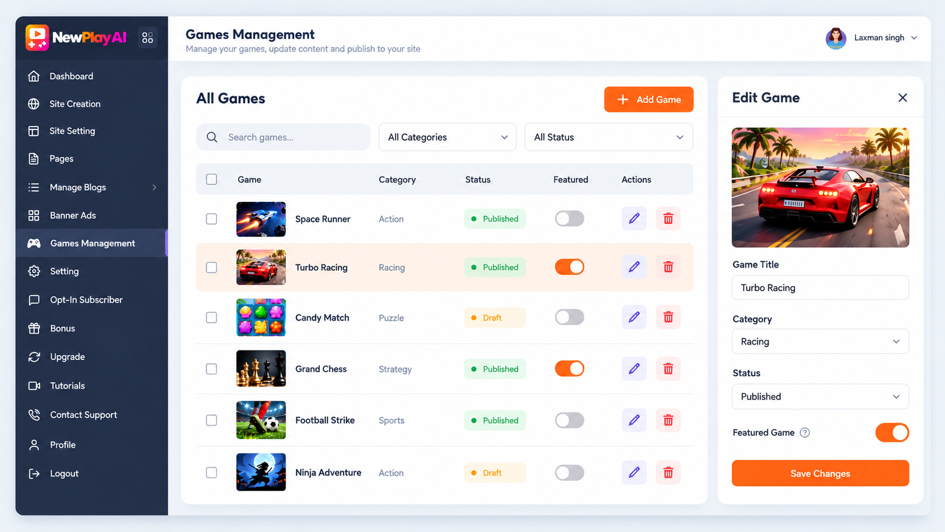The width and height of the screenshot is (945, 532).
Task: Delete the Candy Match game
Action: [x=668, y=318]
